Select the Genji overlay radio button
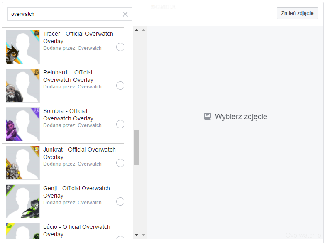 [120, 201]
